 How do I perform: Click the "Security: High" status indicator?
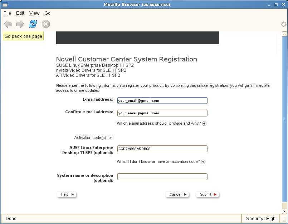(x=261, y=219)
